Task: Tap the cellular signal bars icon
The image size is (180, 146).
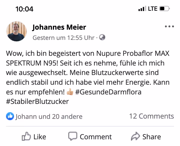Action: (x=142, y=9)
